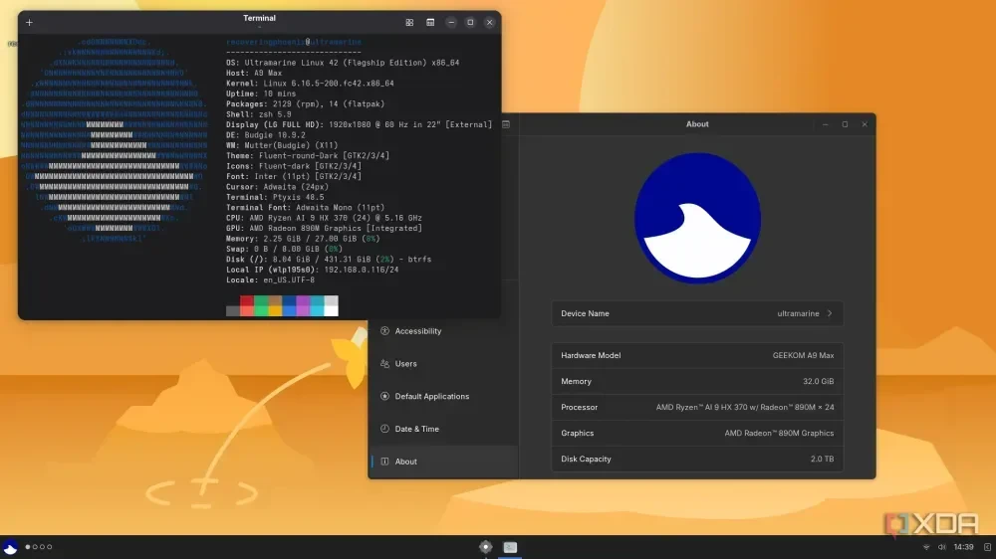Click the Settings gear icon in taskbar

tap(486, 547)
